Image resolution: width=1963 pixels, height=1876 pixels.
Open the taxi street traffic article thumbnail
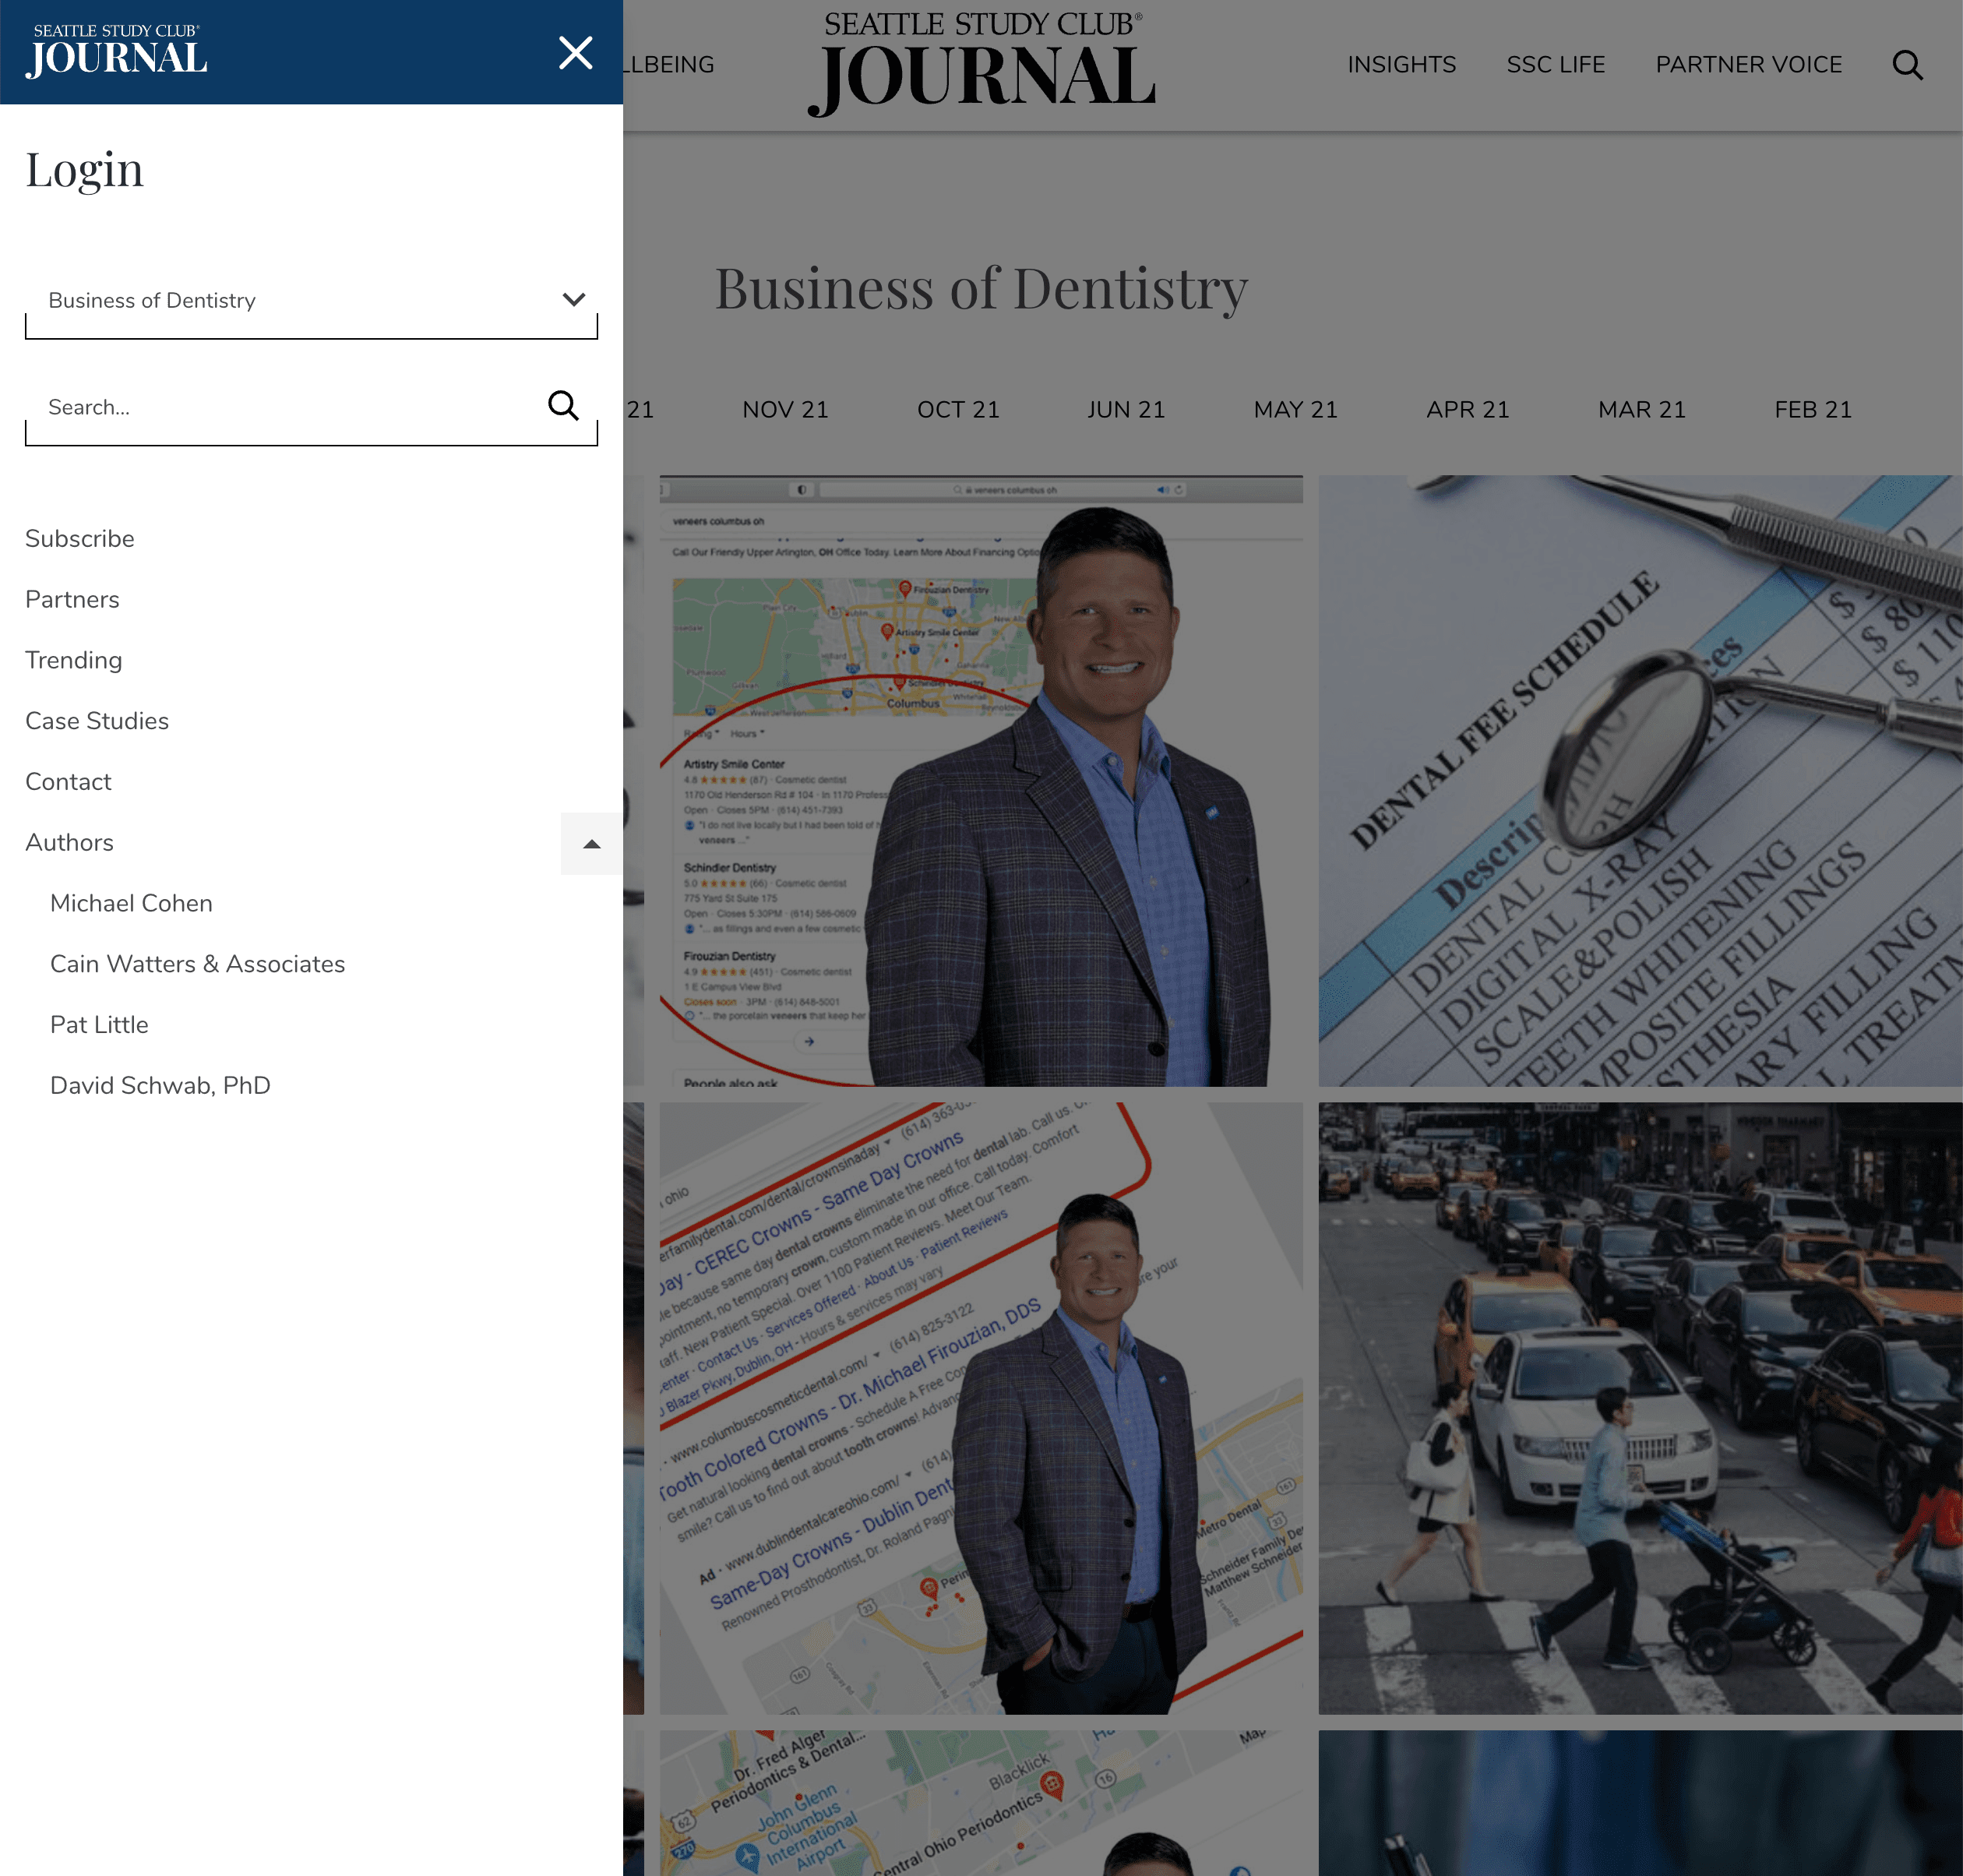point(1640,1409)
